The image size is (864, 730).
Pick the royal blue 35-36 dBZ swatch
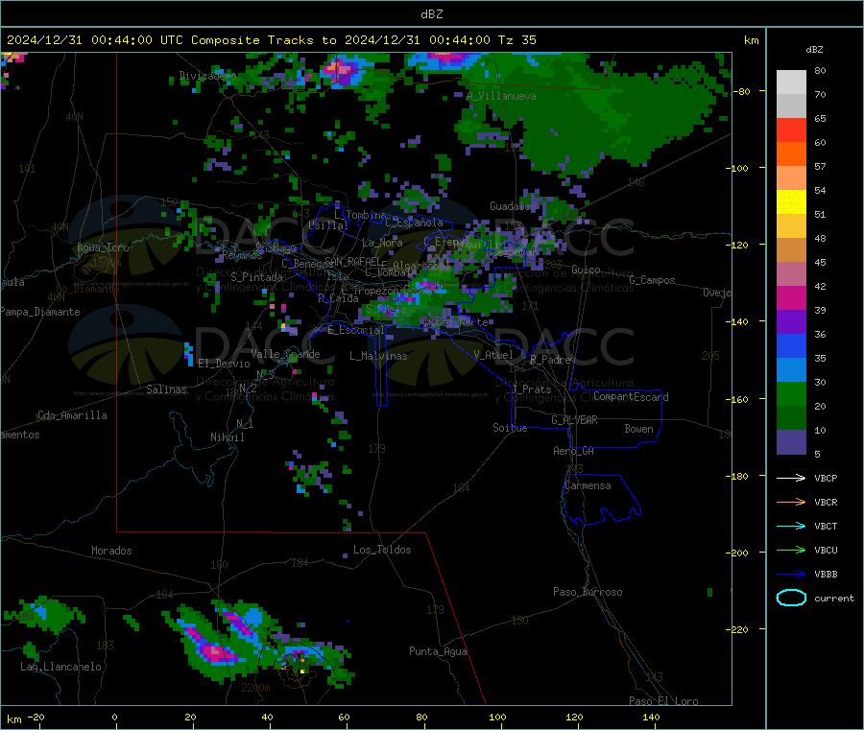(791, 345)
